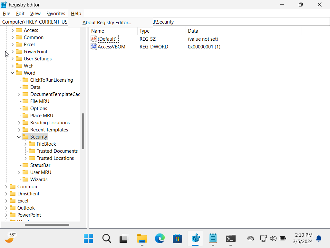Screen dimensions: 330x248
Task: Expand the PowerPoint key beside User Settings
Action: coord(13,52)
